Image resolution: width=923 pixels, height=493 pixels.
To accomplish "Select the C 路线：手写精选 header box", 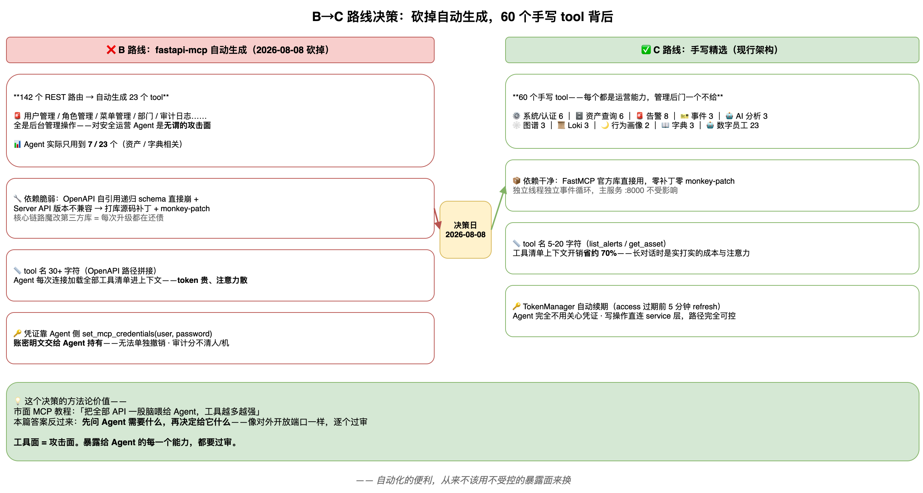I will pyautogui.click(x=712, y=50).
